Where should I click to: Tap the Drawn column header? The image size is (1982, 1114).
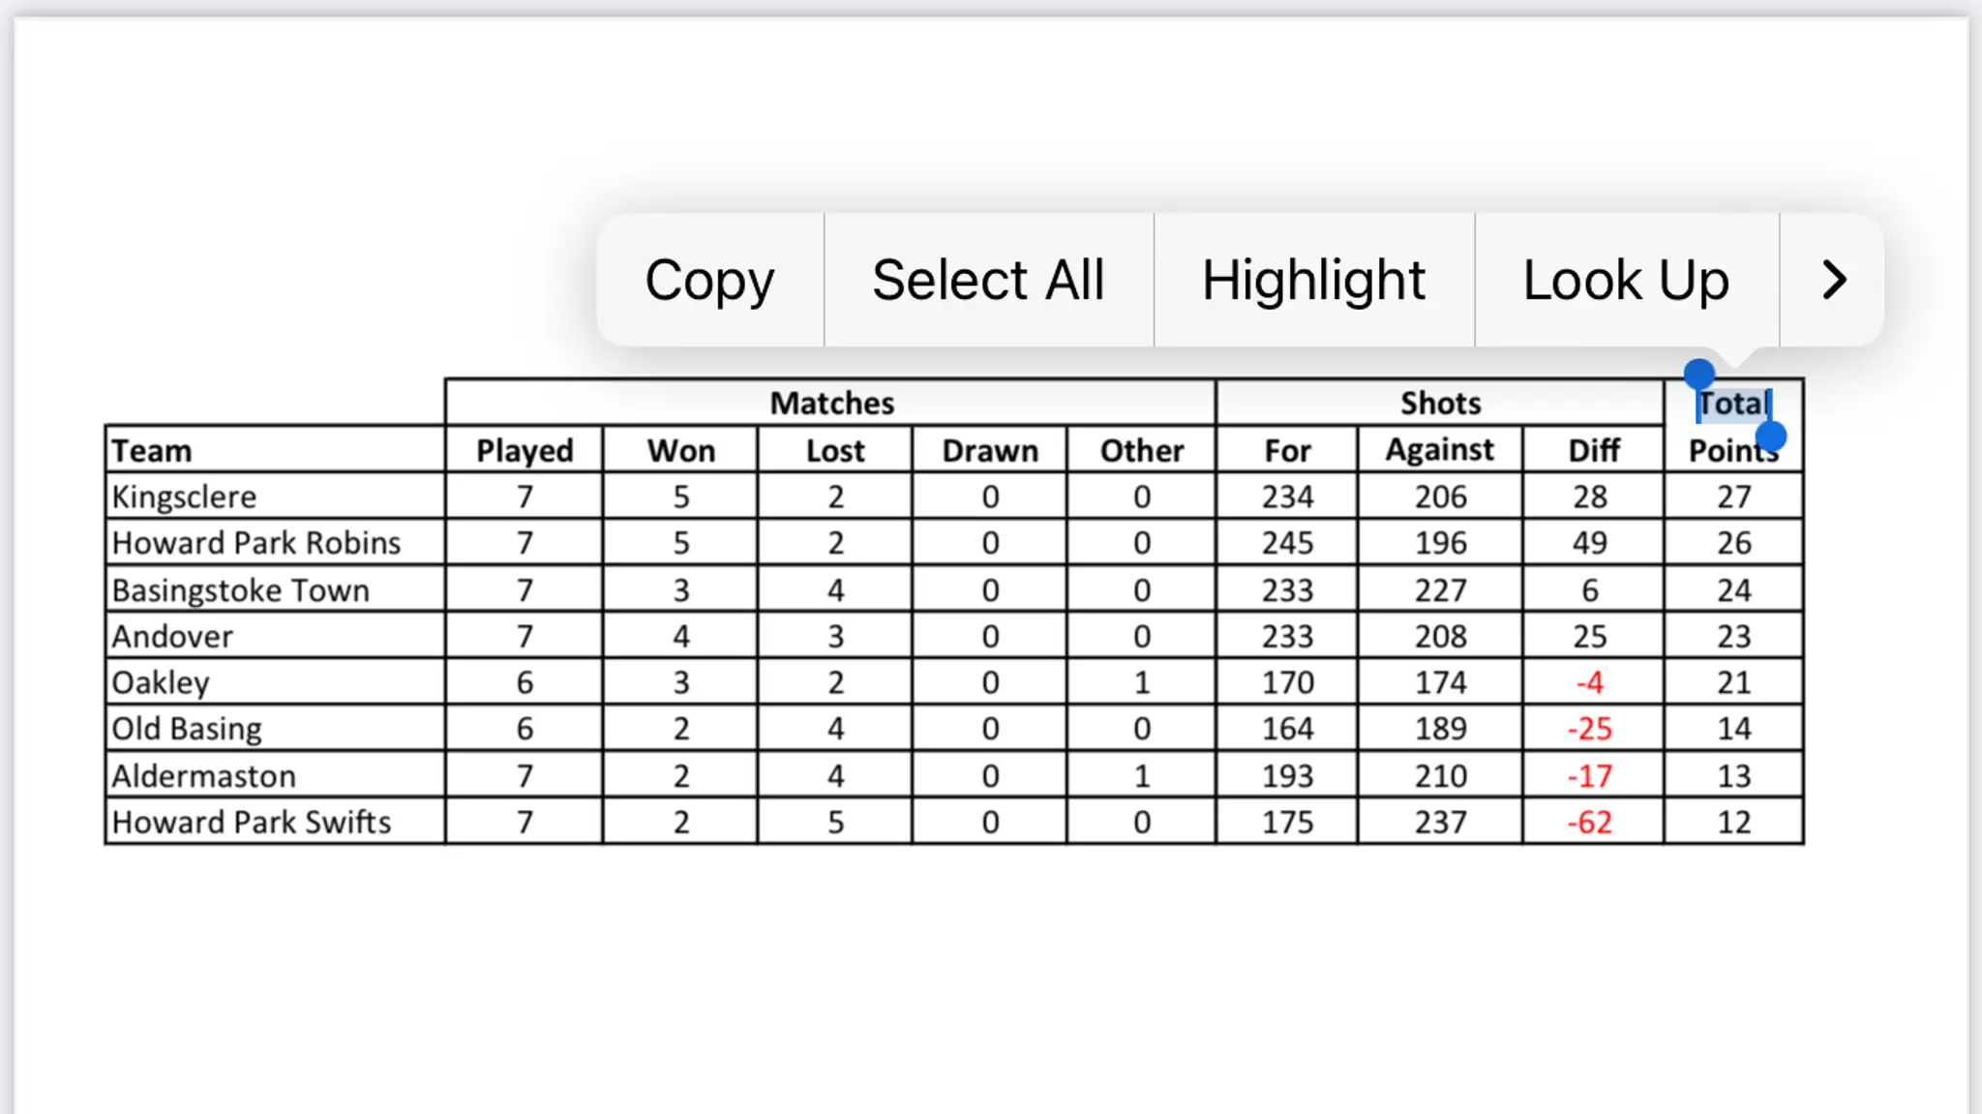point(989,450)
